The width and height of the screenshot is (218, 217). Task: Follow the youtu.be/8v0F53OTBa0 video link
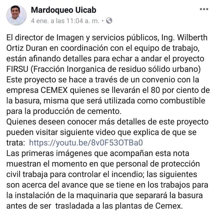(x=86, y=143)
